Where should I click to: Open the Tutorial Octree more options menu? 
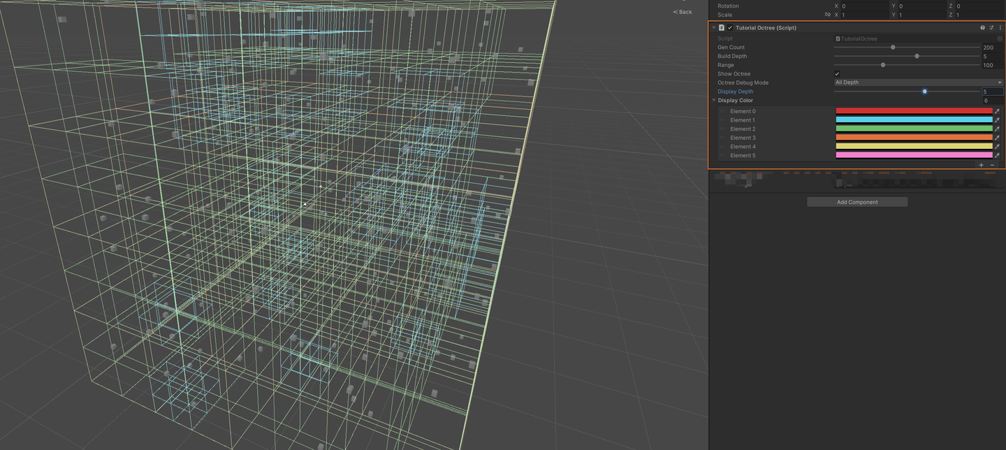[x=1000, y=27]
